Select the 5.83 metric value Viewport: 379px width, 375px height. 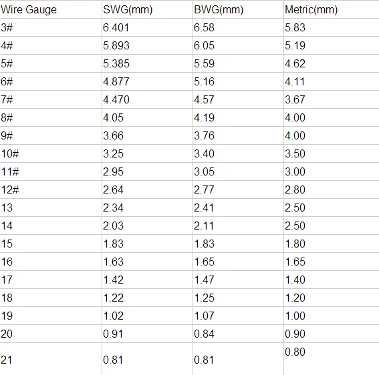[x=295, y=27]
